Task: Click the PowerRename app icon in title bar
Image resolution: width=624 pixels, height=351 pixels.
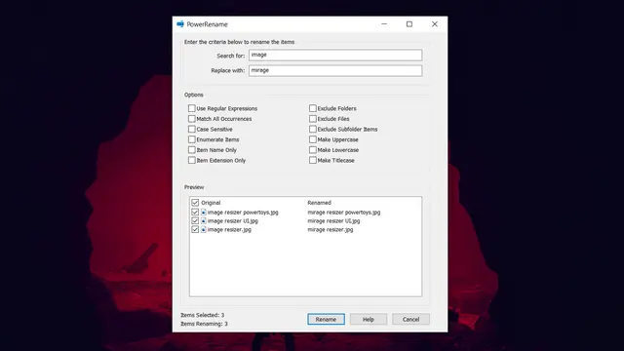Action: [180, 24]
